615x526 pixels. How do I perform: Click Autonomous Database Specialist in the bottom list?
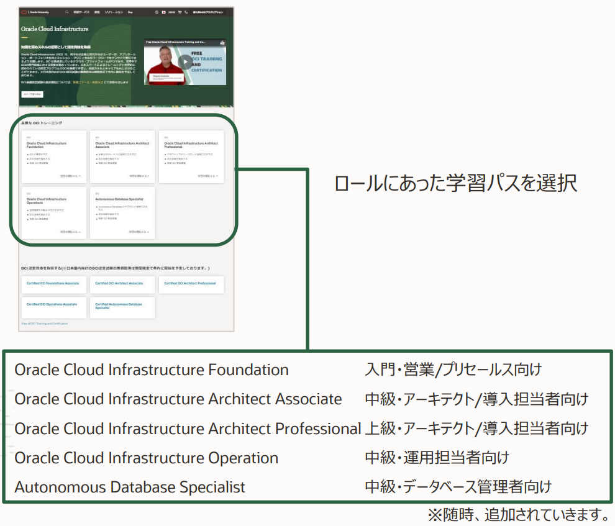coord(130,487)
